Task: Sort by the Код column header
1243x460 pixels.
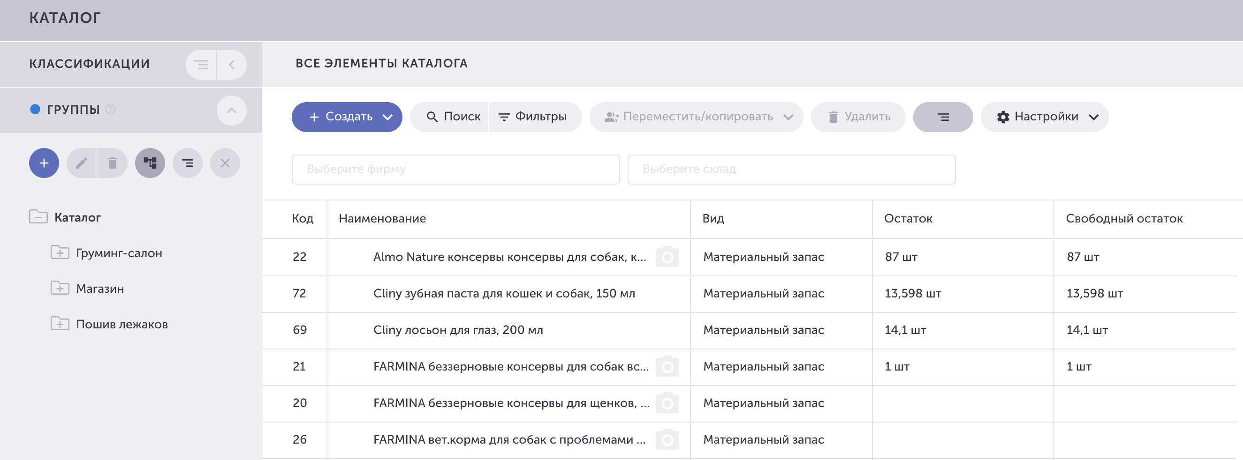Action: point(303,219)
